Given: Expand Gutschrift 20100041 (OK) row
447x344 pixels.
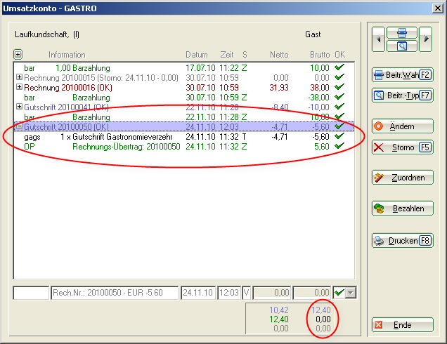Looking at the screenshot, I should coord(19,107).
